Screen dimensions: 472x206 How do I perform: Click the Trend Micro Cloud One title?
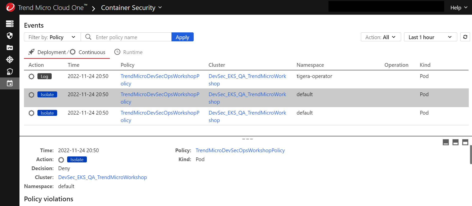coord(53,7)
